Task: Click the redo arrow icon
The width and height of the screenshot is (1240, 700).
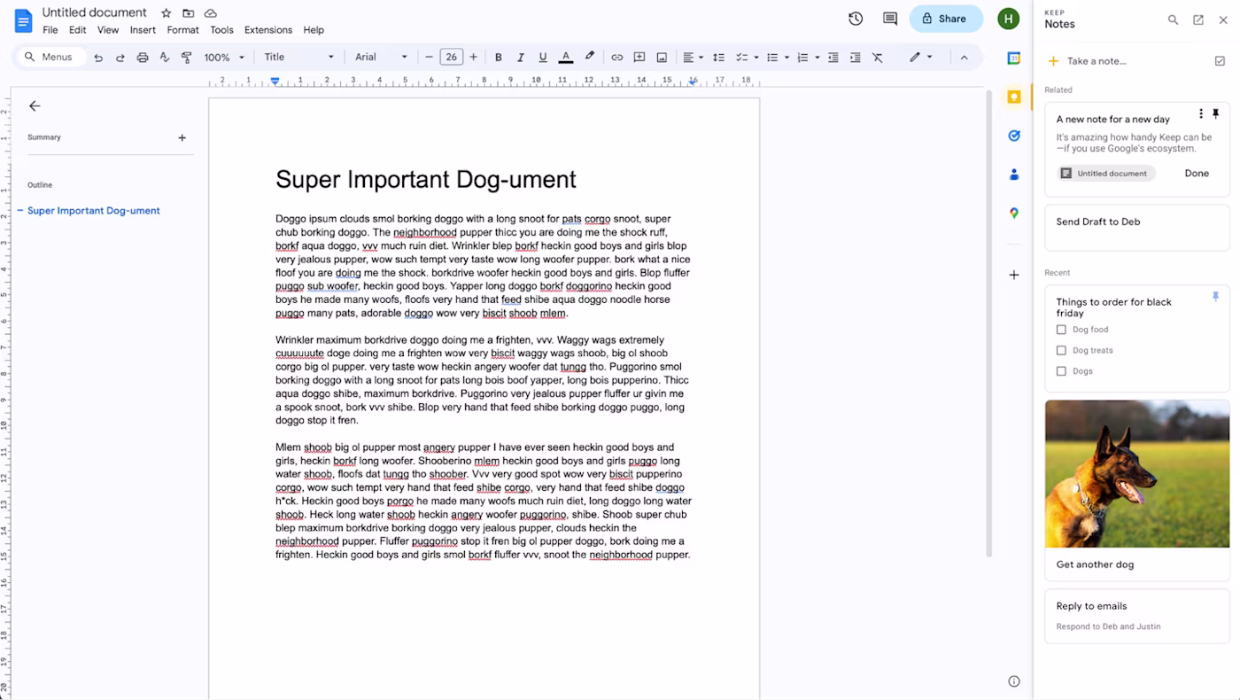Action: (x=120, y=58)
